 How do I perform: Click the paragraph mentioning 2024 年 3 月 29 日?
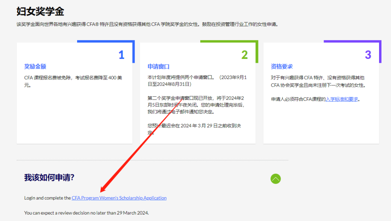click(x=194, y=129)
